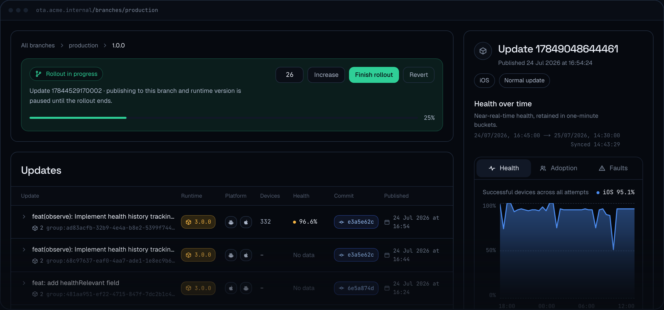Click calendar icon beside 24 Jul 2026 at 16:44
664x310 pixels.
(387, 255)
